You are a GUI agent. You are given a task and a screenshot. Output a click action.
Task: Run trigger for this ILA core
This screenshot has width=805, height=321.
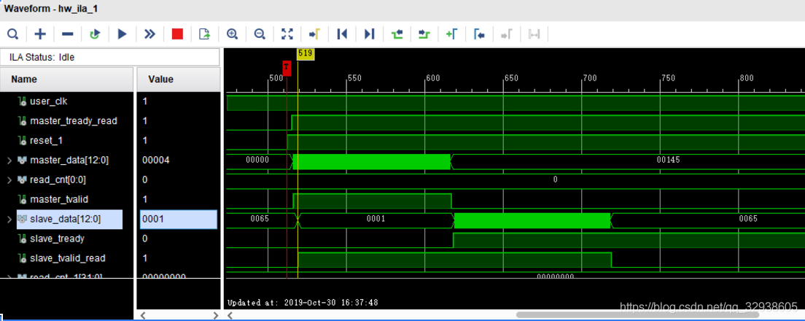pyautogui.click(x=122, y=34)
